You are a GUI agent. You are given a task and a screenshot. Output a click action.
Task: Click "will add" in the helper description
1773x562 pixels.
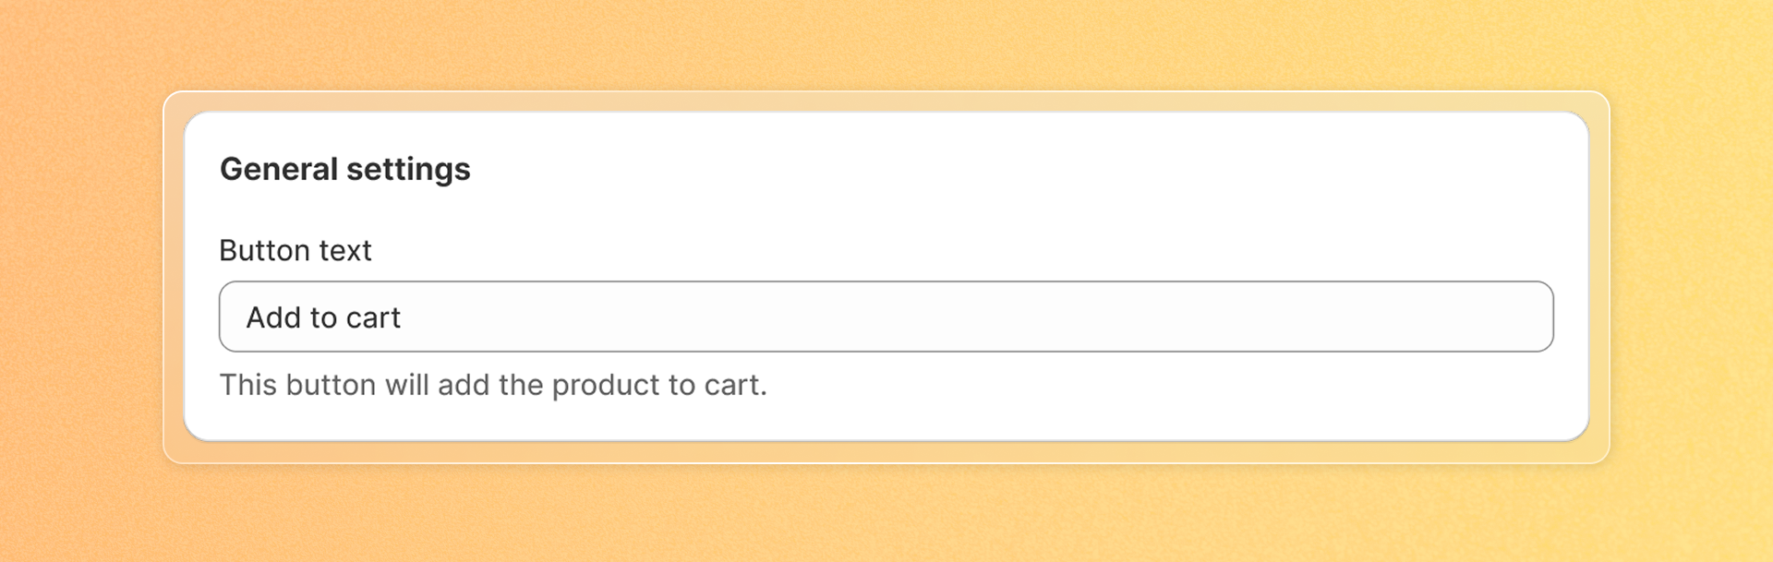(x=437, y=385)
